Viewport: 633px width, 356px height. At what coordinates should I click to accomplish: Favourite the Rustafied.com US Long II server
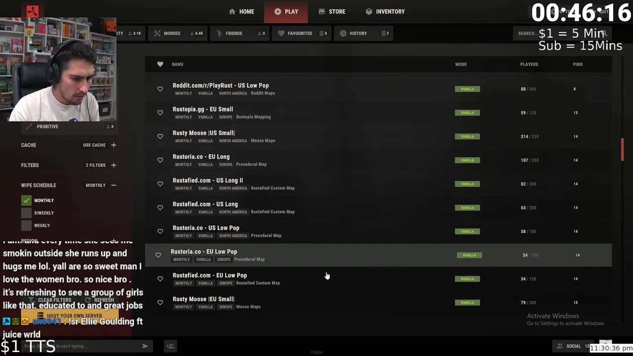(160, 184)
